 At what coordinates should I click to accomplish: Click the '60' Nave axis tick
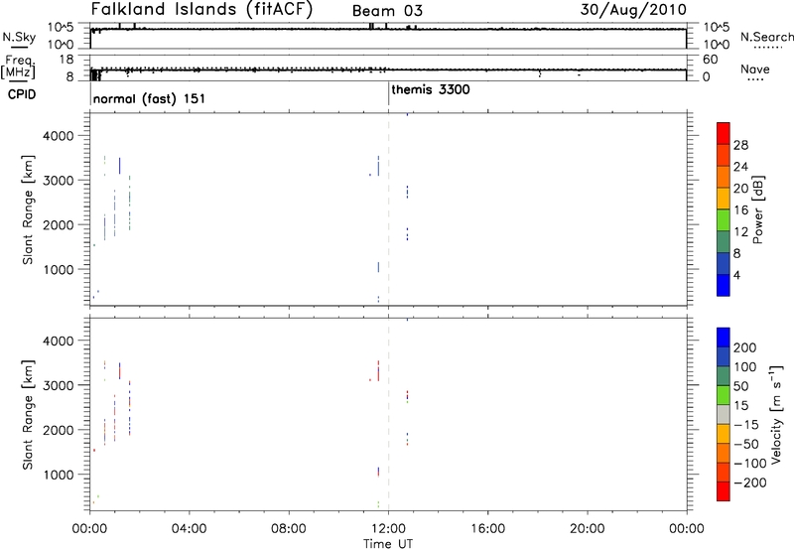[x=710, y=60]
